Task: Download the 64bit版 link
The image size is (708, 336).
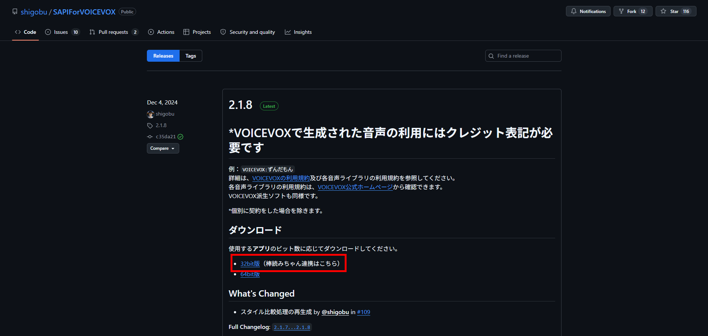Action: point(250,274)
